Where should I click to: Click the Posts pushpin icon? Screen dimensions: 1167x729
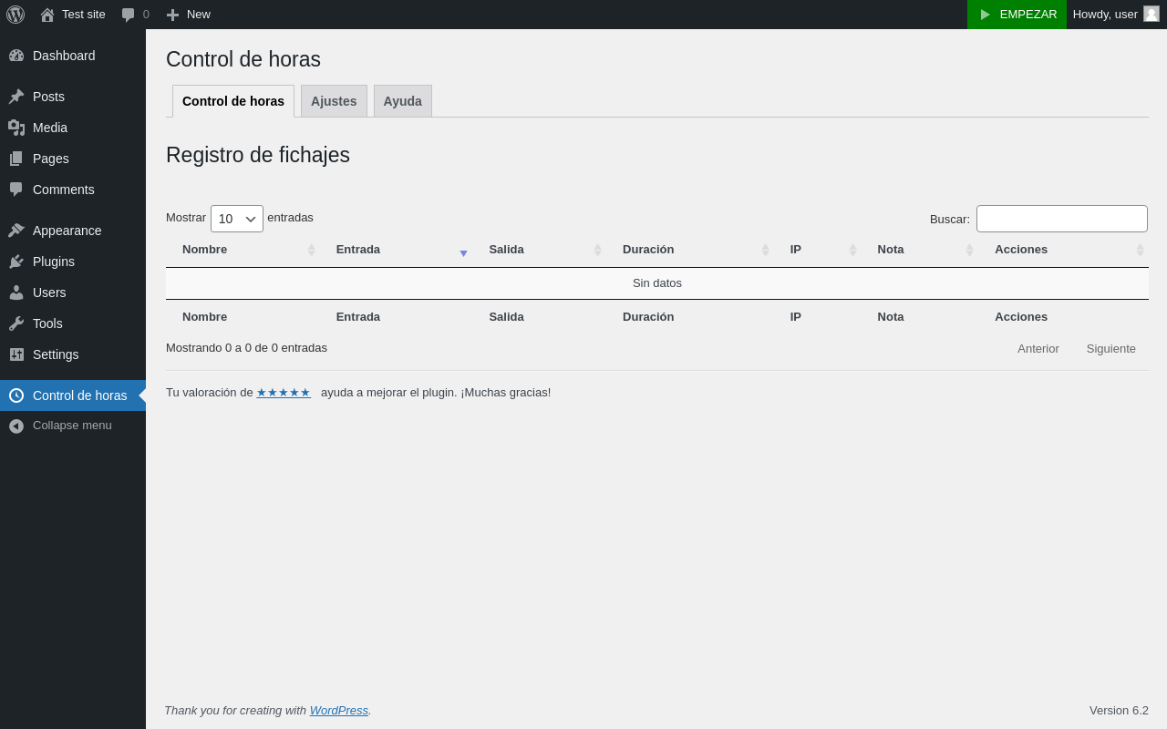coord(16,97)
